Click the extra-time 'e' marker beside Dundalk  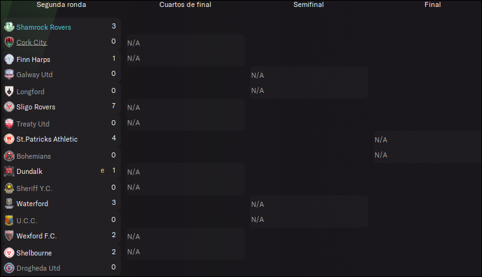pos(102,171)
